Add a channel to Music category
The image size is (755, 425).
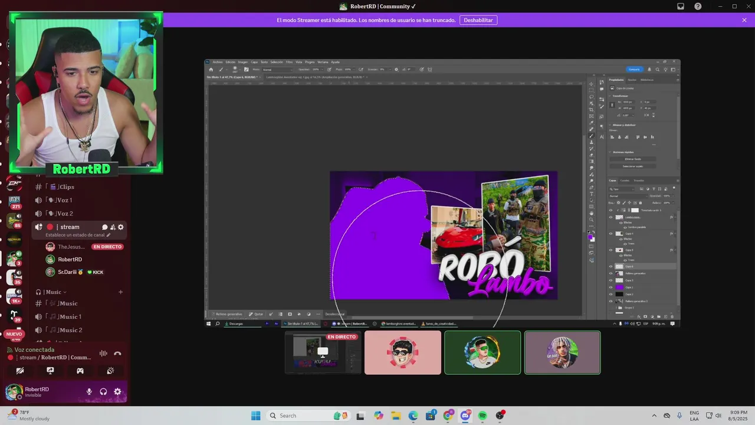click(x=120, y=292)
